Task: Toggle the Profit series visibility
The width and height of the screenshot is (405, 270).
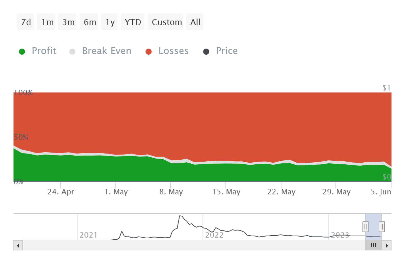Action: (x=44, y=51)
